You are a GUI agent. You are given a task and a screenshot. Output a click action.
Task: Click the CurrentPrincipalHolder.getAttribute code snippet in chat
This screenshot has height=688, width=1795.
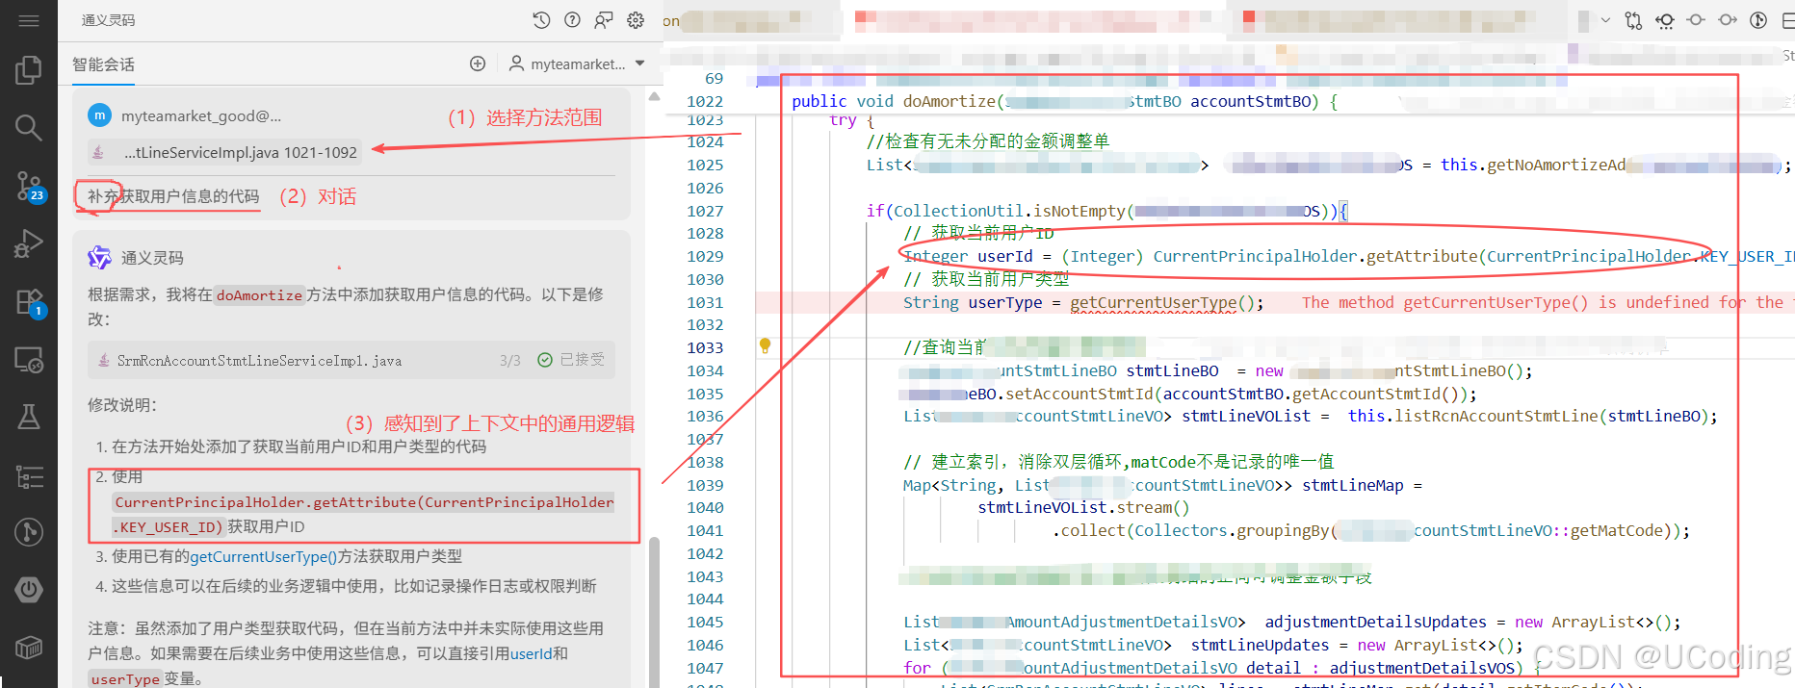click(364, 514)
